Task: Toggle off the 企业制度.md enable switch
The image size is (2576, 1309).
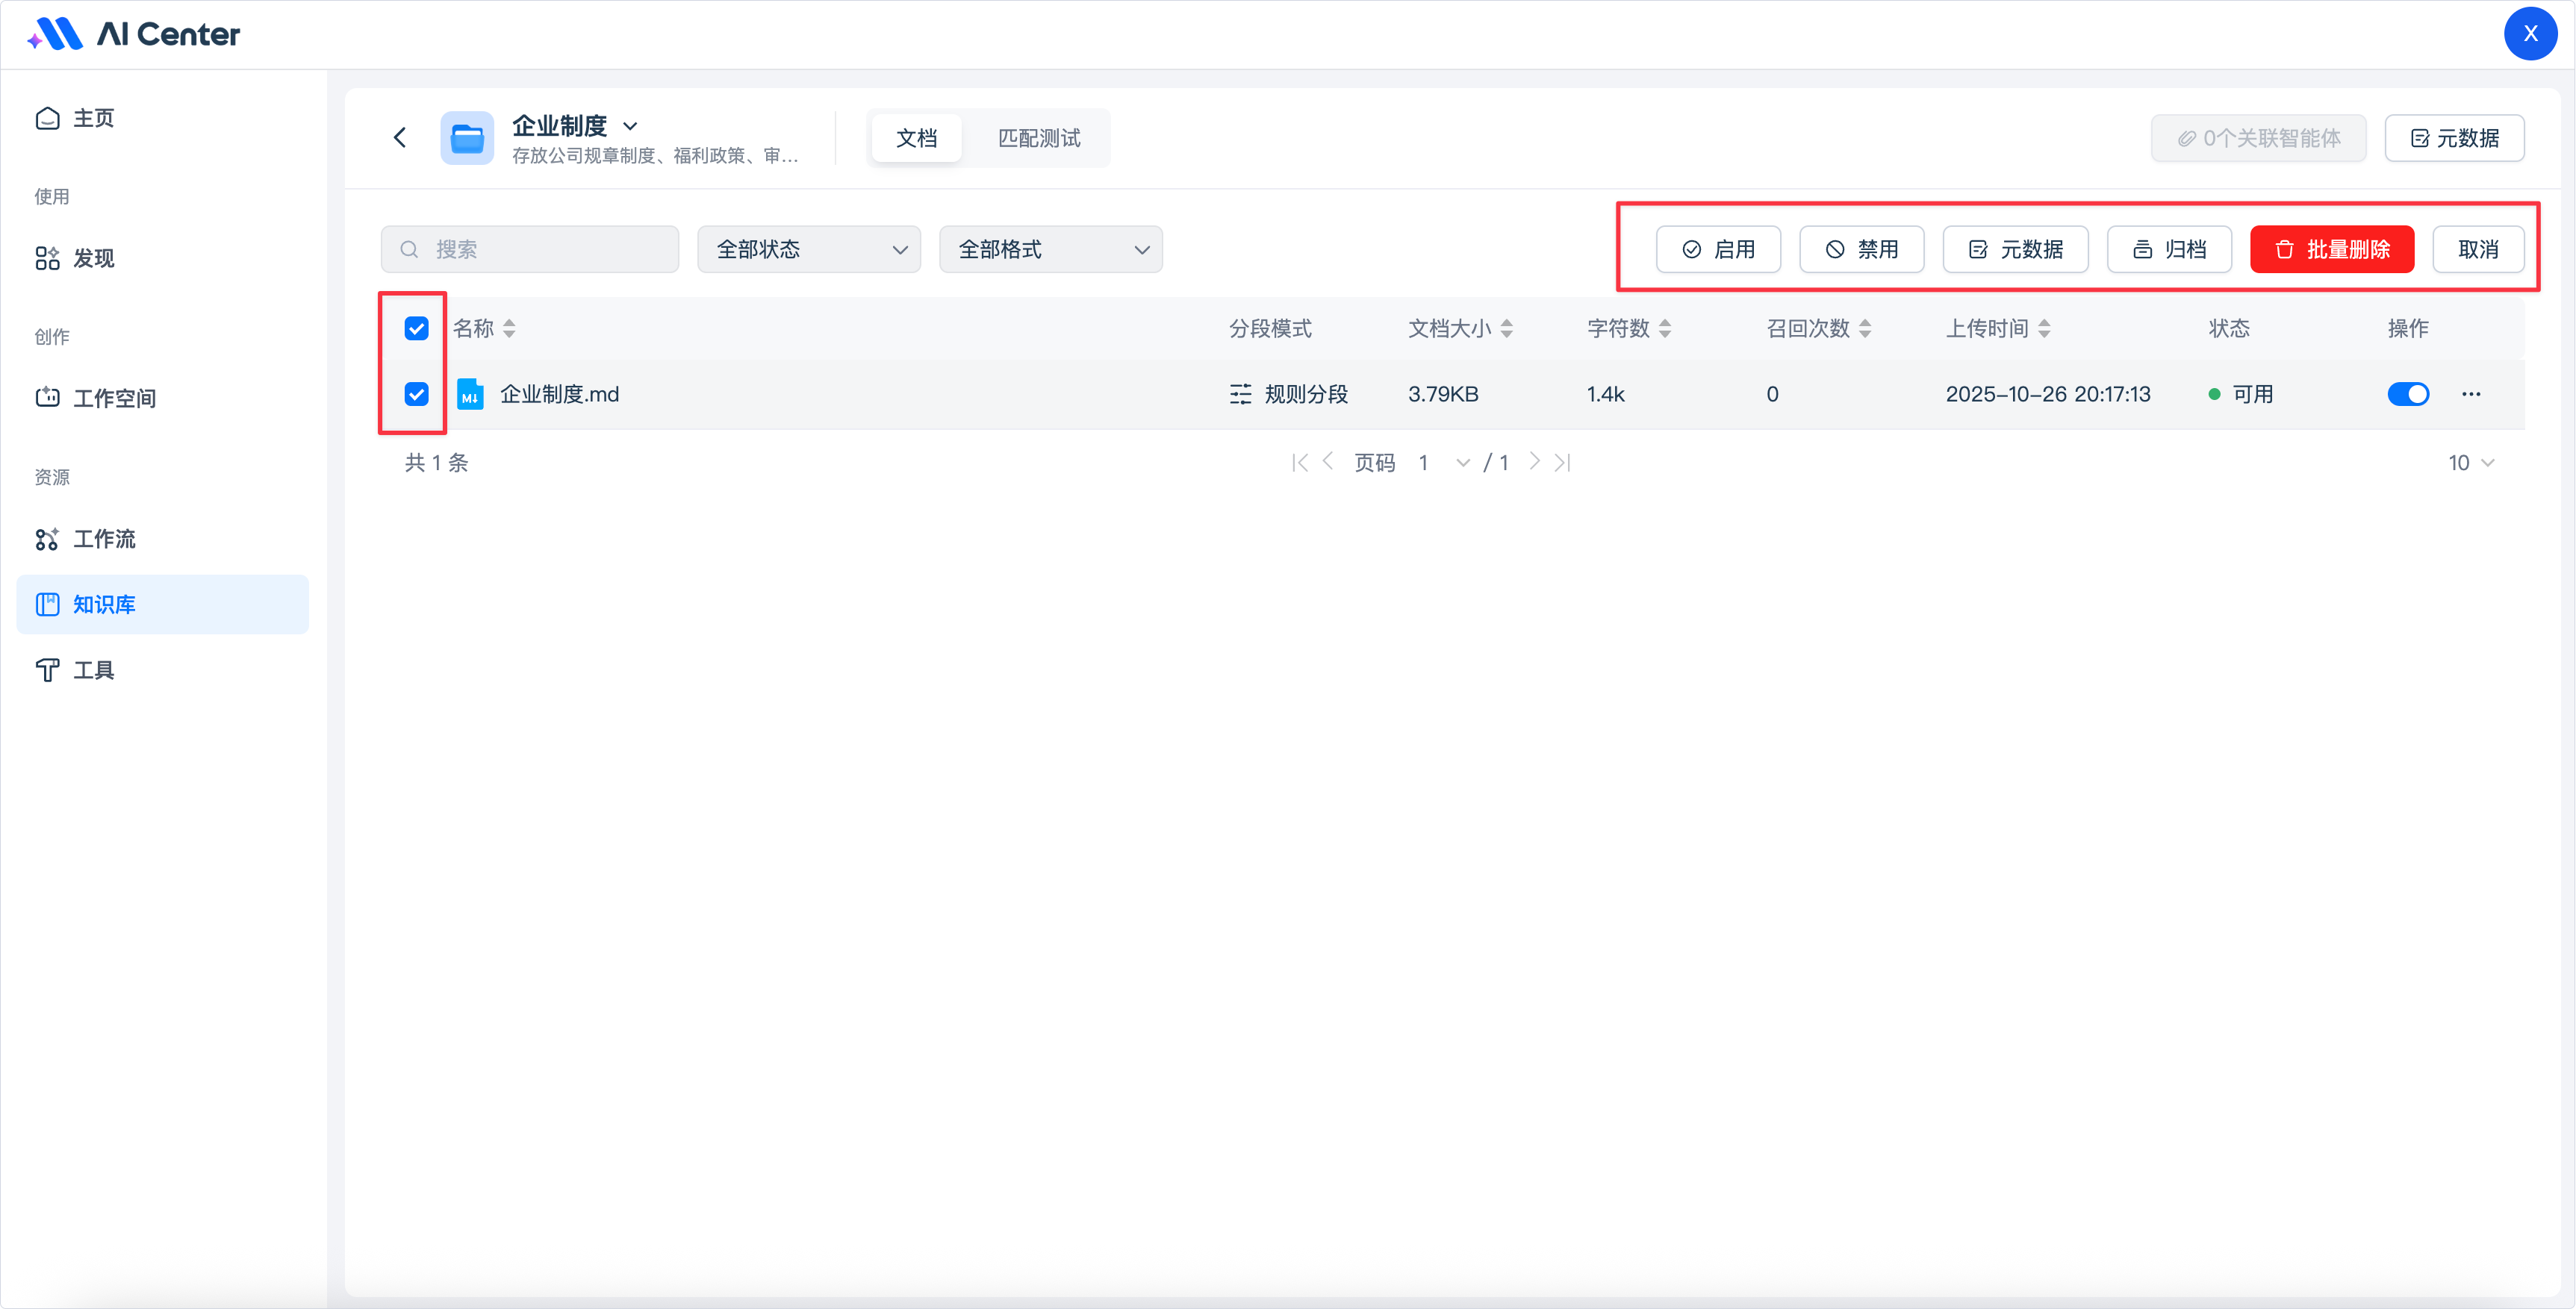Action: pos(2407,394)
